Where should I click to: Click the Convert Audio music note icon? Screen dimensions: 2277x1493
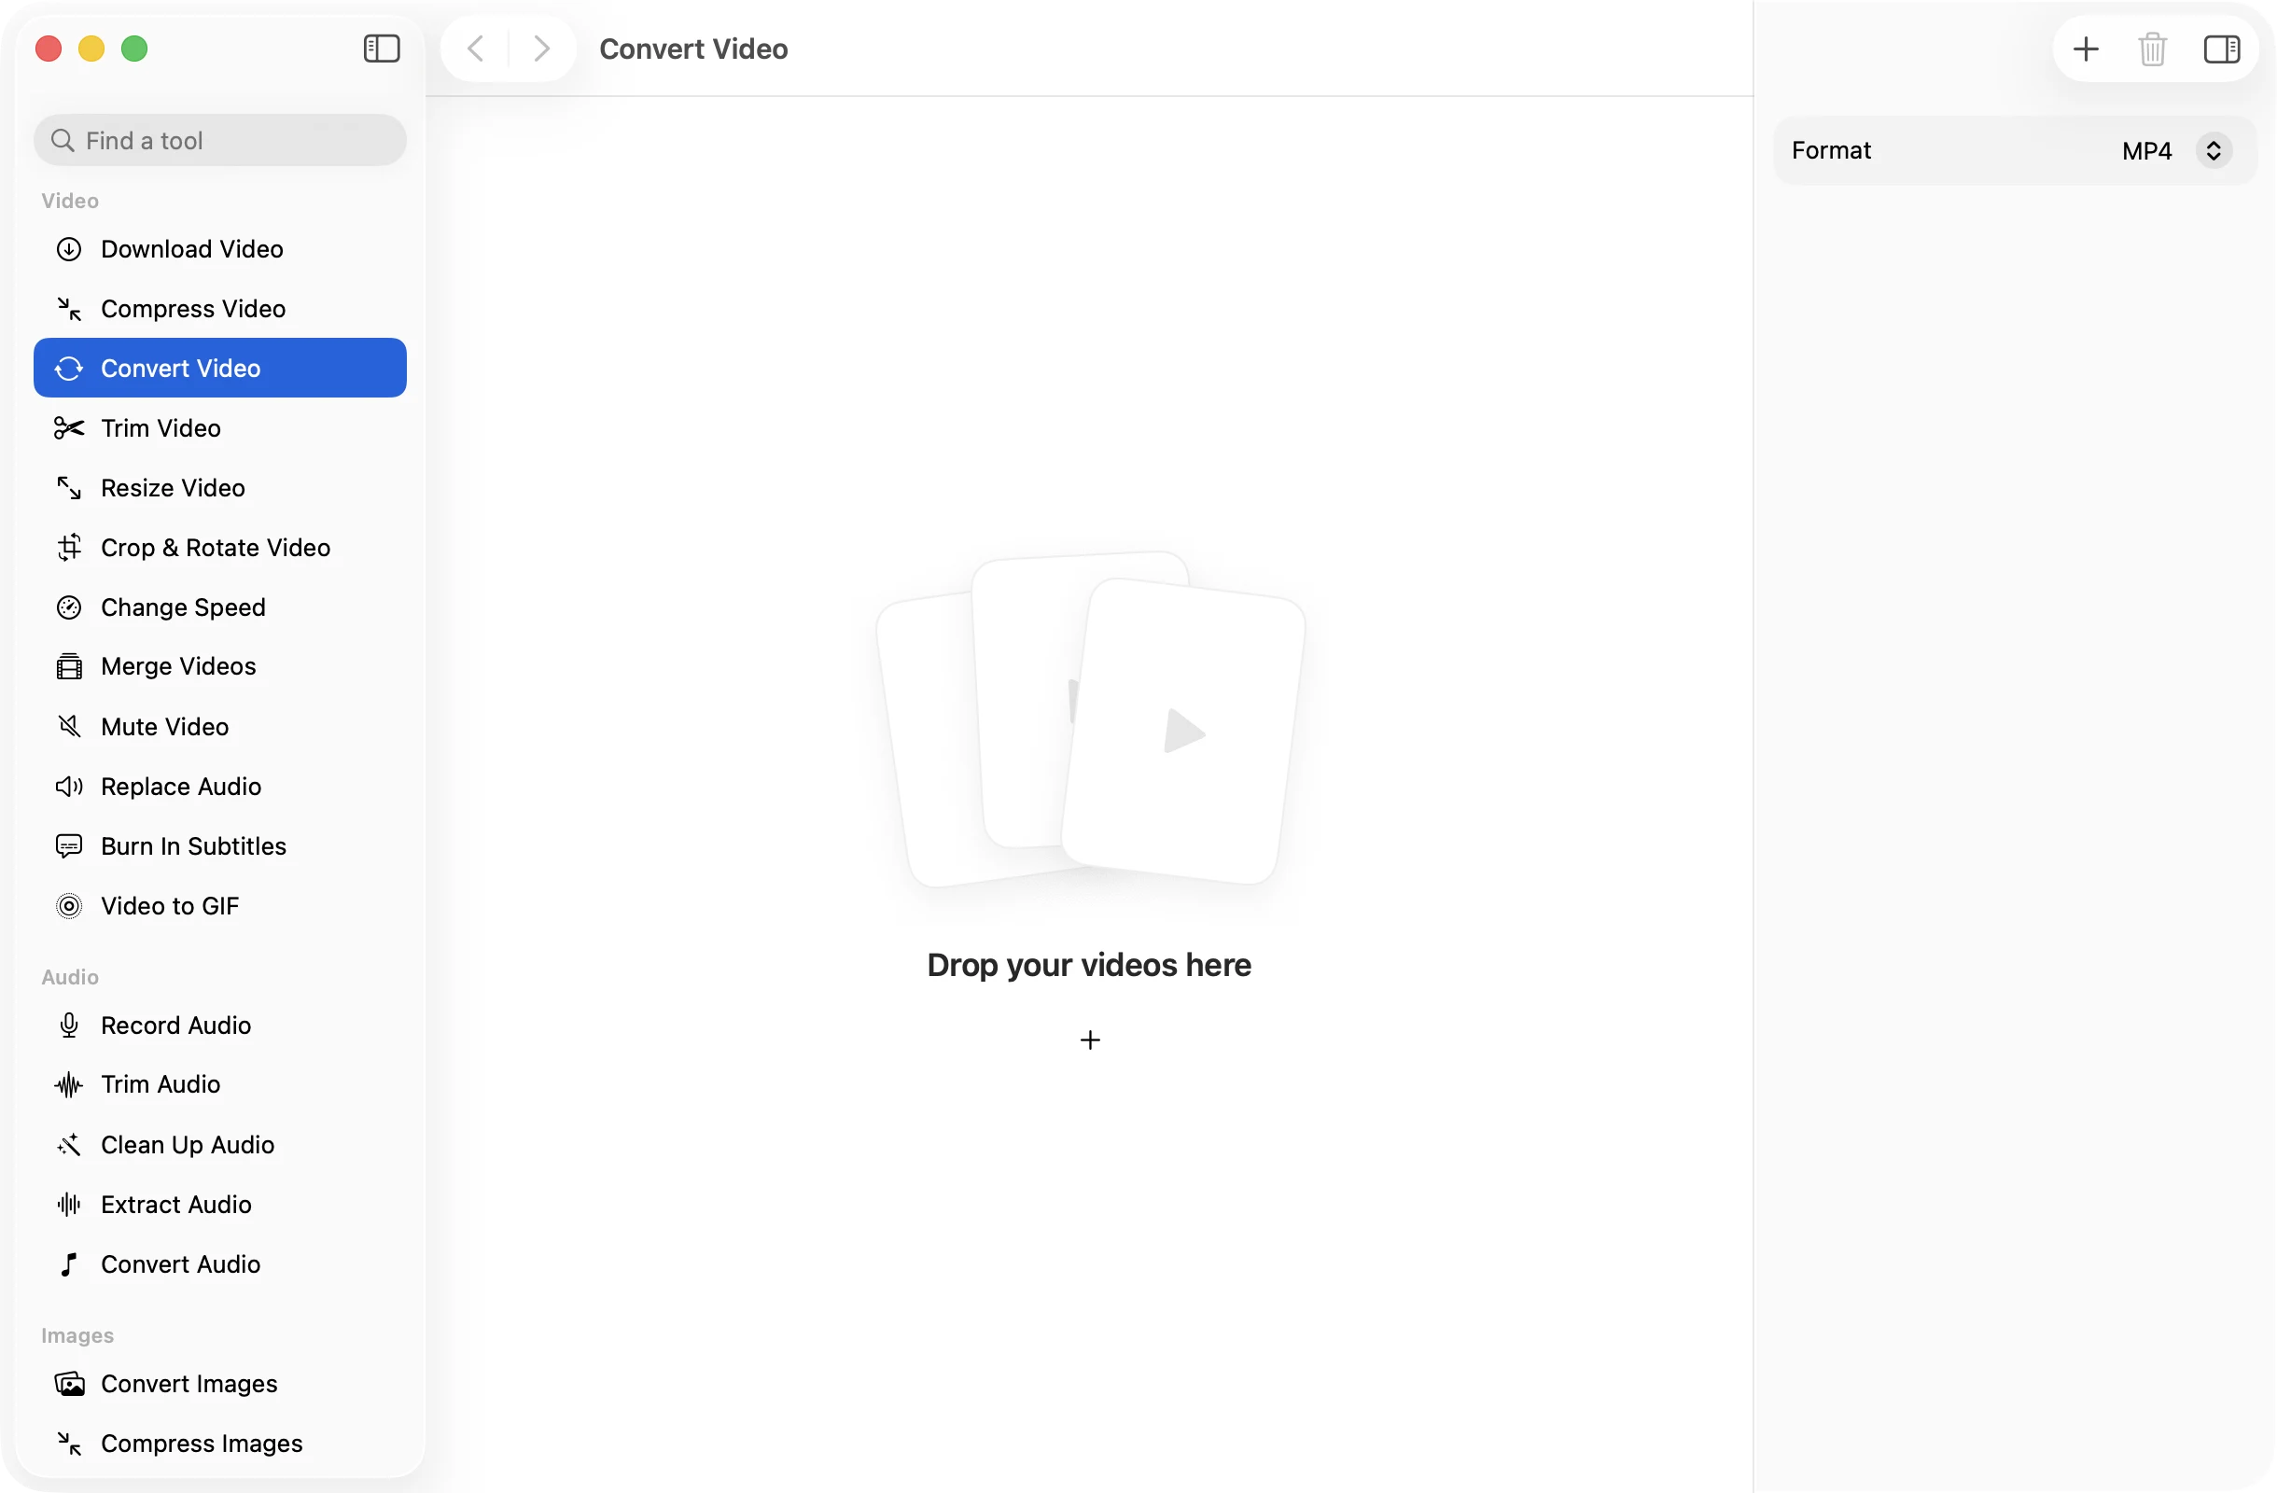(x=69, y=1264)
